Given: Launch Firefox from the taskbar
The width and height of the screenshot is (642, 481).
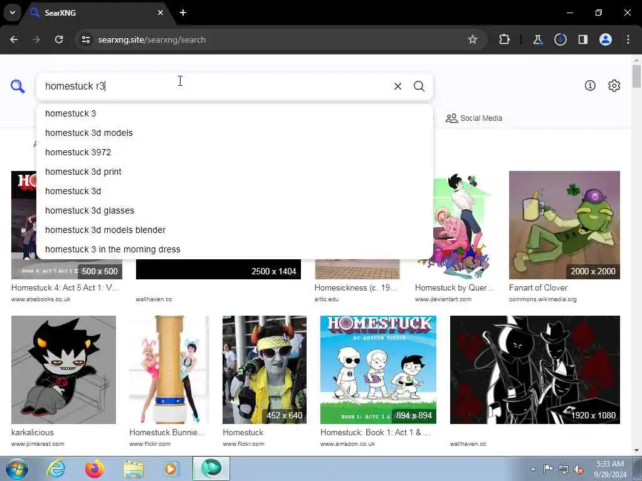Looking at the screenshot, I should (95, 468).
